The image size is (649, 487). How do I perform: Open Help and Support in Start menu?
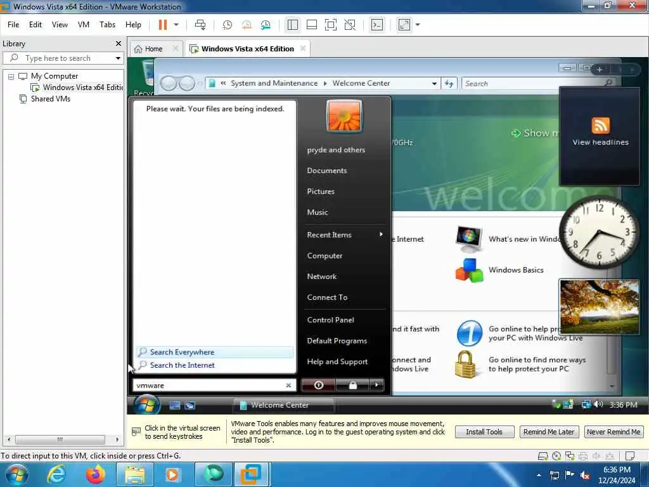337,362
